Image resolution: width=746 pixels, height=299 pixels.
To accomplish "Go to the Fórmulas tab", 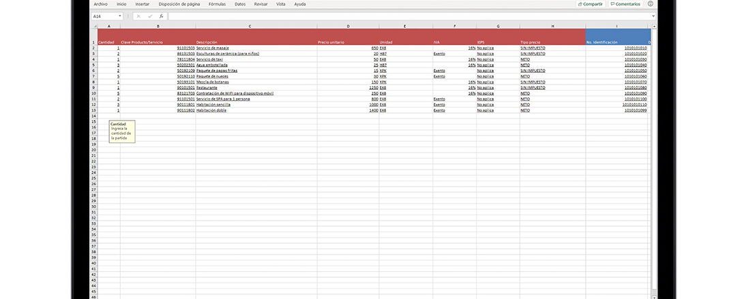I will click(217, 4).
